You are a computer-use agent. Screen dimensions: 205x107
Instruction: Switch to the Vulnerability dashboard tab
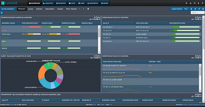point(50,9)
